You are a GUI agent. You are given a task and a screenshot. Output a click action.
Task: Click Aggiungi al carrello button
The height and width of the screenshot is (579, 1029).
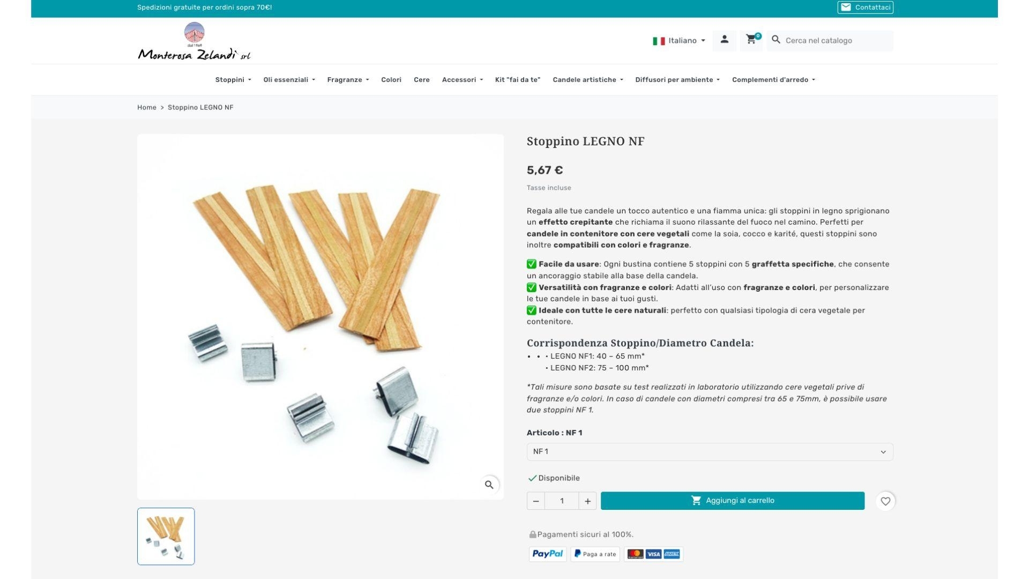733,501
